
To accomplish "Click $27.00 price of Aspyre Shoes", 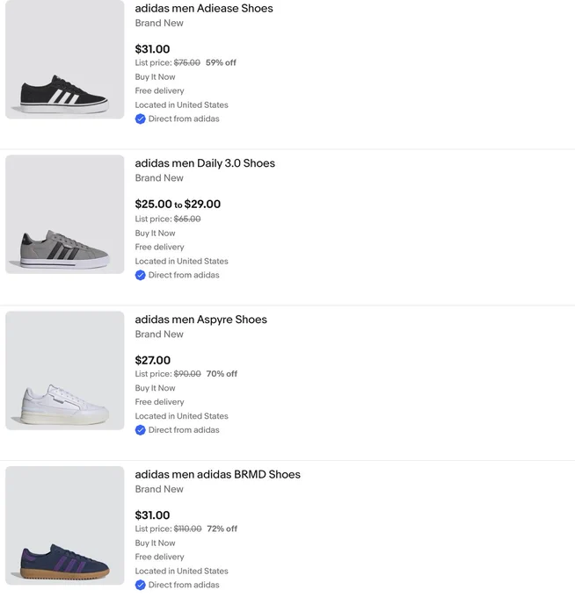I will click(152, 360).
